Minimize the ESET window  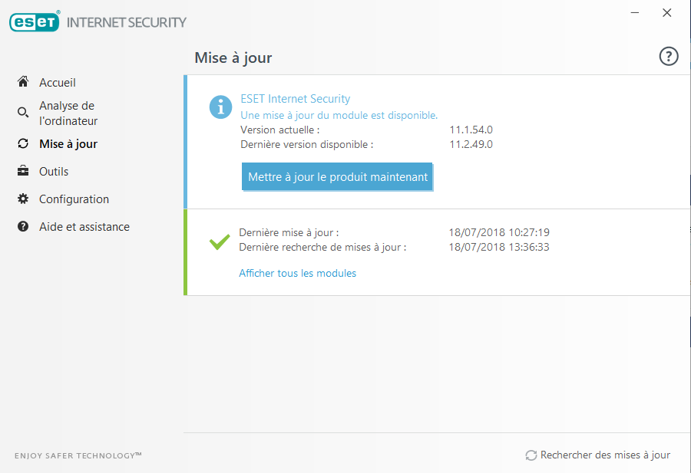point(635,13)
